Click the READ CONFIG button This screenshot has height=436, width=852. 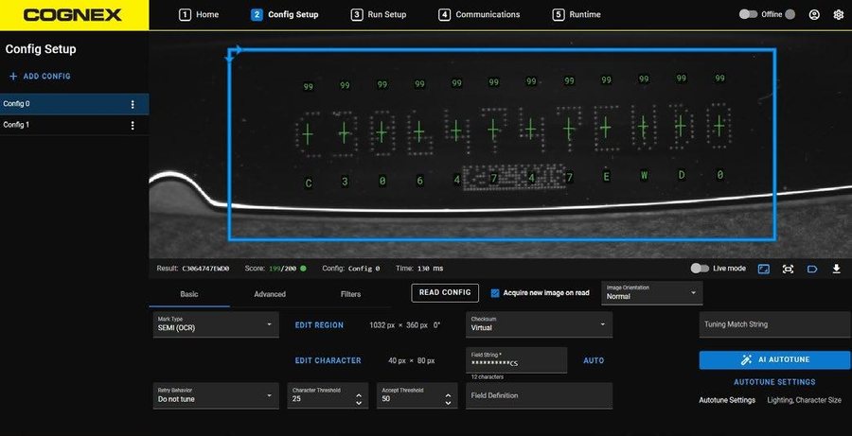coord(445,292)
